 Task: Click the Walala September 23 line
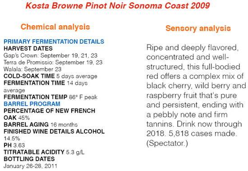click(x=32, y=69)
